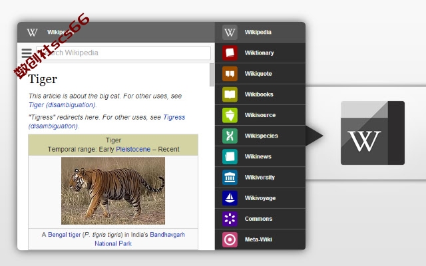
Task: Click the large Wikipedia extension icon
Action: [373, 133]
